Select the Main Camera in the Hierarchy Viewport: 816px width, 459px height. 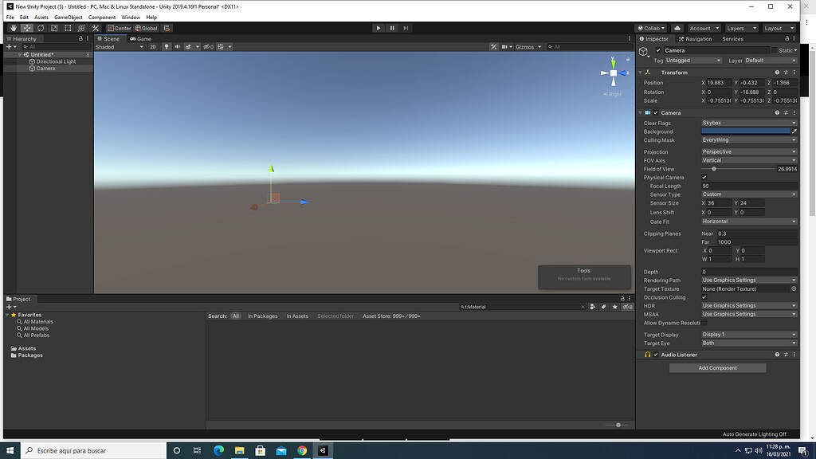pos(45,68)
